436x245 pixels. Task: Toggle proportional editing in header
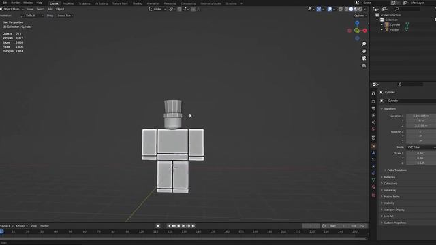click(x=193, y=9)
